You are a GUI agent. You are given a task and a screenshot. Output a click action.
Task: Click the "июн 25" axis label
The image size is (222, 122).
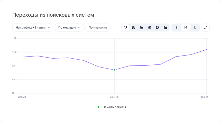point(114,97)
